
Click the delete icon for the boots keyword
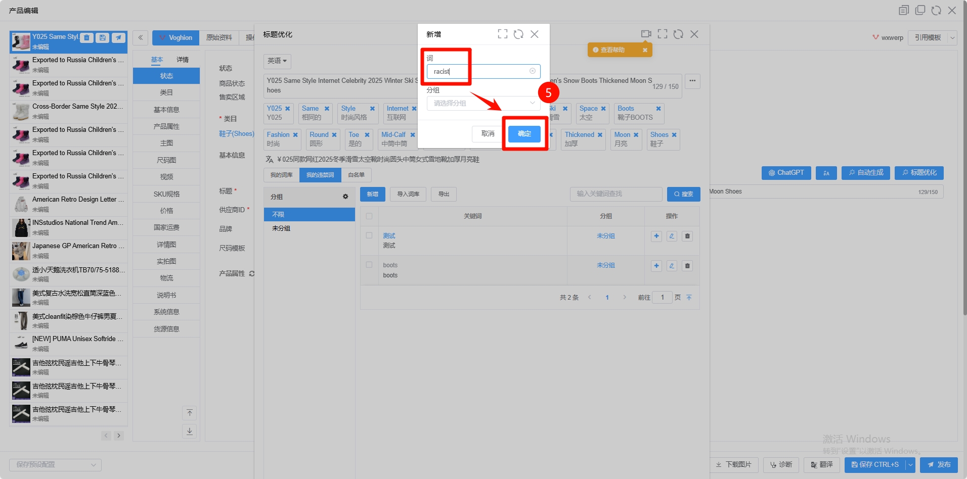click(x=687, y=266)
